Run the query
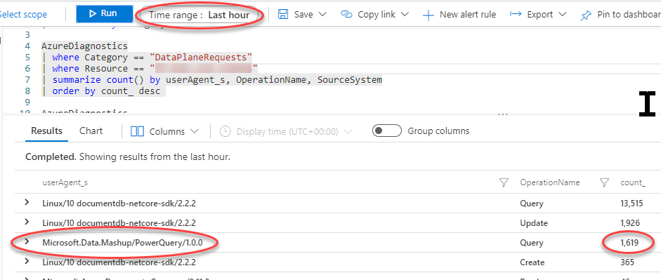 (105, 14)
